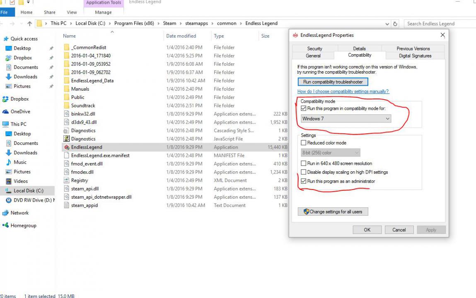Open the Share ribbon tab
The width and height of the screenshot is (476, 298).
(49, 12)
